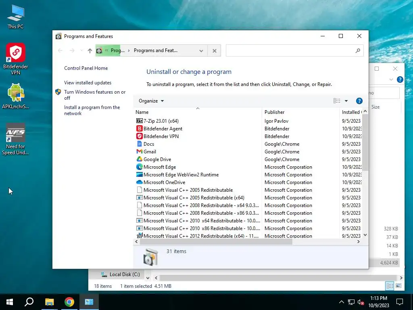Select the 7-Zip 23.01 (x64) icon

coord(139,121)
